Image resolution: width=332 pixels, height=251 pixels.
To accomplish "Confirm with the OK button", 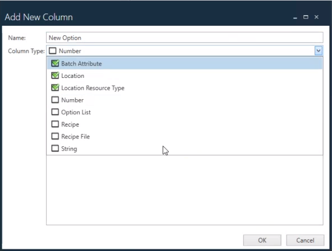I will coord(262,240).
